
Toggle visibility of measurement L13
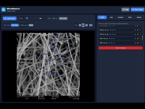coord(135,34)
